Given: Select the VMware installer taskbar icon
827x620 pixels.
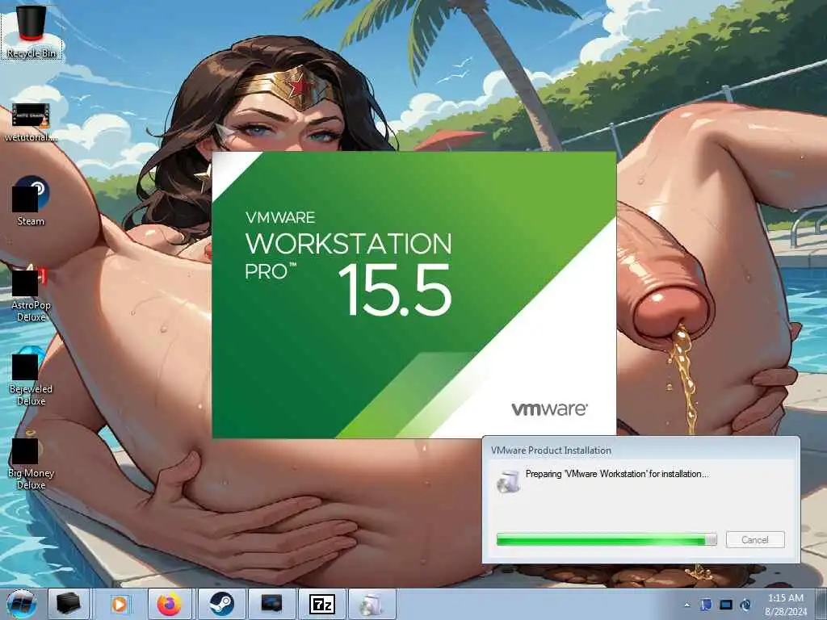Looking at the screenshot, I should 372,604.
